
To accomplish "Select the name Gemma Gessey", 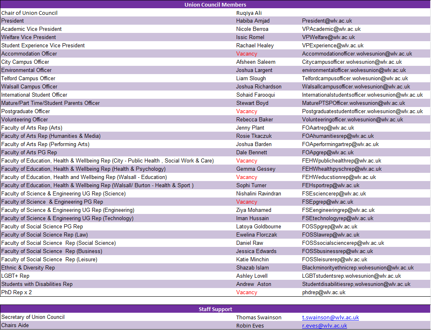I will [256, 169].
